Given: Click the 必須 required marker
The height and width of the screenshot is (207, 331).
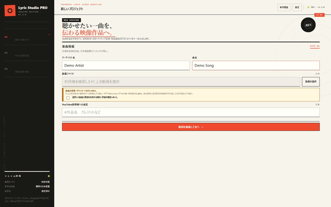Looking at the screenshot, I should (x=317, y=74).
